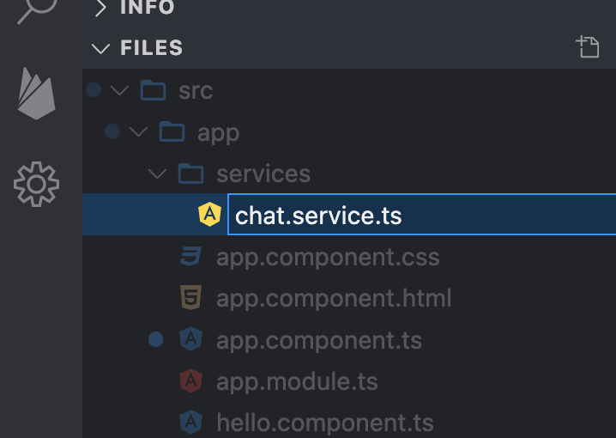Collapse the services folder chevron
The image size is (616, 438).
pyautogui.click(x=157, y=173)
